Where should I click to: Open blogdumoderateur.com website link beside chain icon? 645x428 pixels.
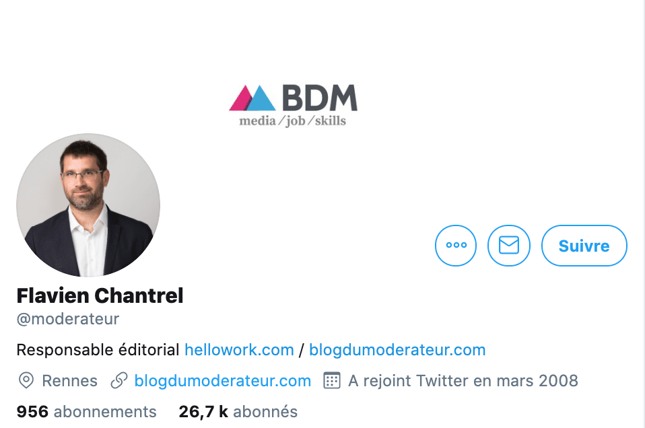click(223, 381)
